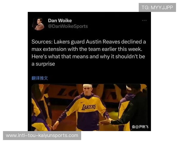
Task: Click the LAKERS logo on jacket
Action: click(89, 107)
